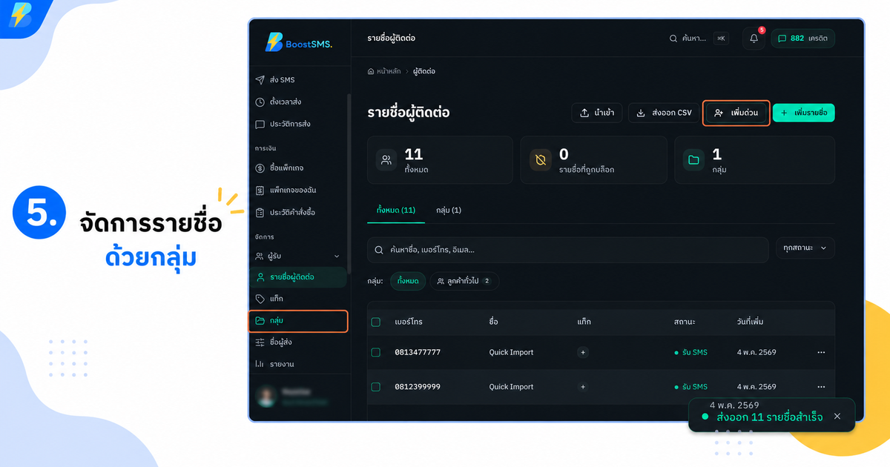Click the 4 พ.ค. 2569 date in the 0813477777 row
The height and width of the screenshot is (467, 890).
[756, 352]
